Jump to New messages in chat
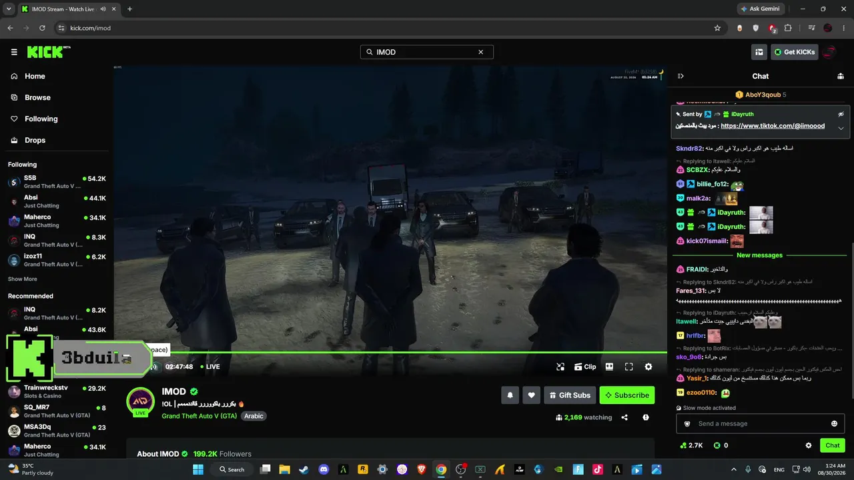Viewport: 854px width, 480px height. coord(759,255)
